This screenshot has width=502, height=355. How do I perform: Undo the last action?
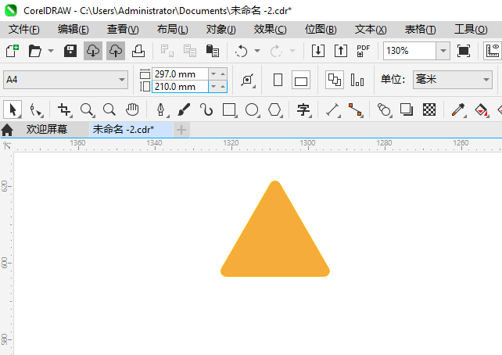[x=241, y=51]
